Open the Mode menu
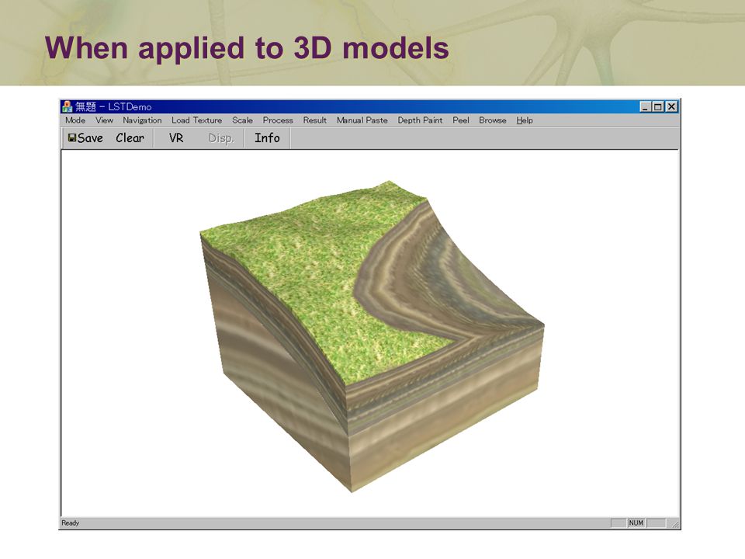The image size is (745, 559). tap(75, 120)
